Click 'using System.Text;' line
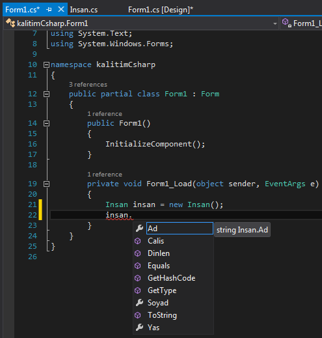The height and width of the screenshot is (338, 322). [x=91, y=33]
